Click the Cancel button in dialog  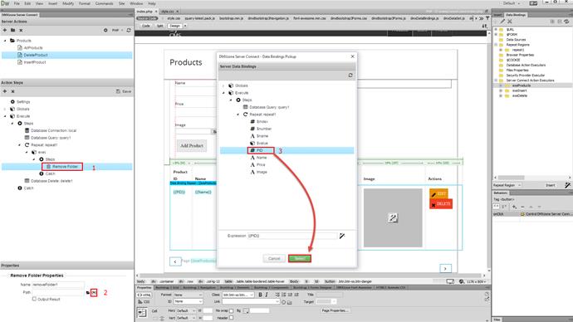(x=274, y=258)
